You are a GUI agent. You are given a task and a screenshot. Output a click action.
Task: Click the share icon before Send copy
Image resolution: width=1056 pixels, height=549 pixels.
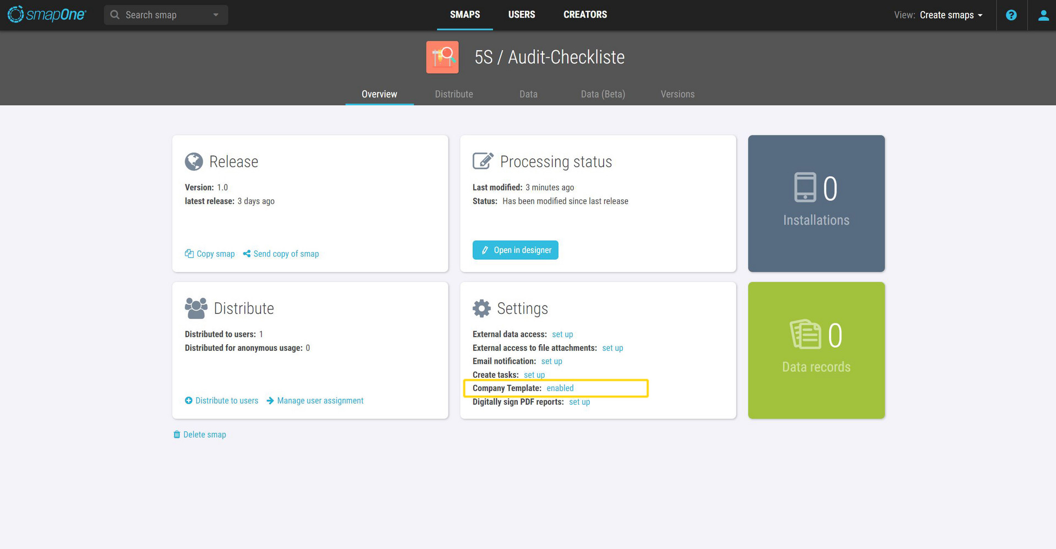coord(247,253)
